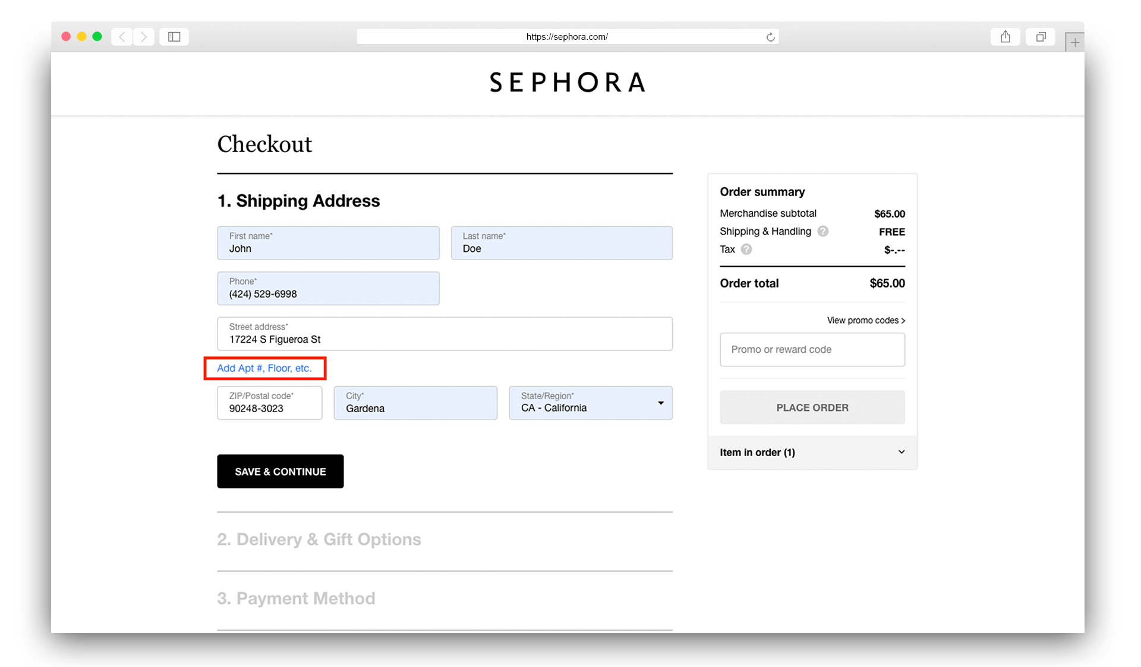Click the Add Apt #, Floor link
The height and width of the screenshot is (667, 1141).
(265, 368)
